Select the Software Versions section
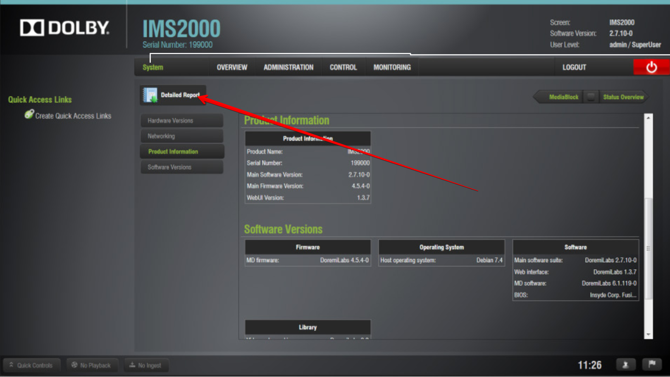 pyautogui.click(x=182, y=167)
